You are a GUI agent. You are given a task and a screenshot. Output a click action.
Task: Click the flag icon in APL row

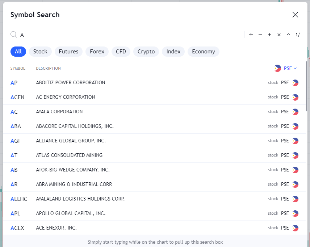[x=295, y=214]
